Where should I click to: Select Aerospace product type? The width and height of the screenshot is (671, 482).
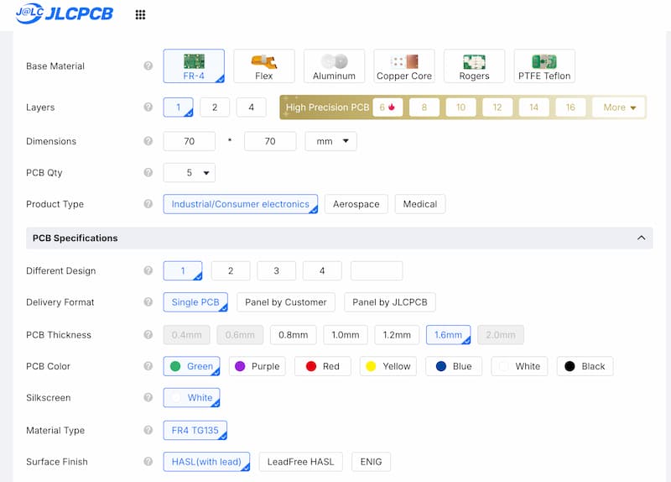pos(356,204)
